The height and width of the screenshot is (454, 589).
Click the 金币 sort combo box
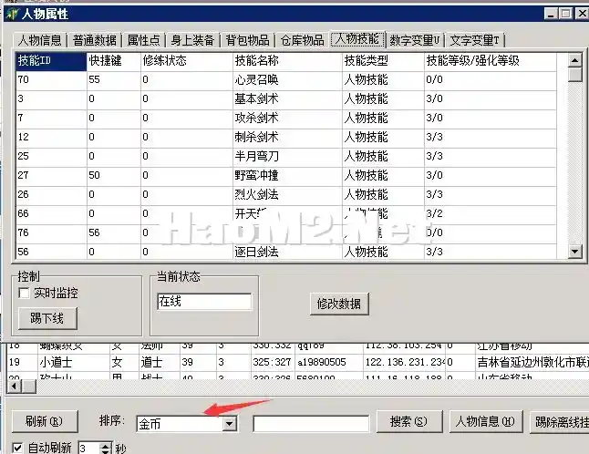point(187,424)
